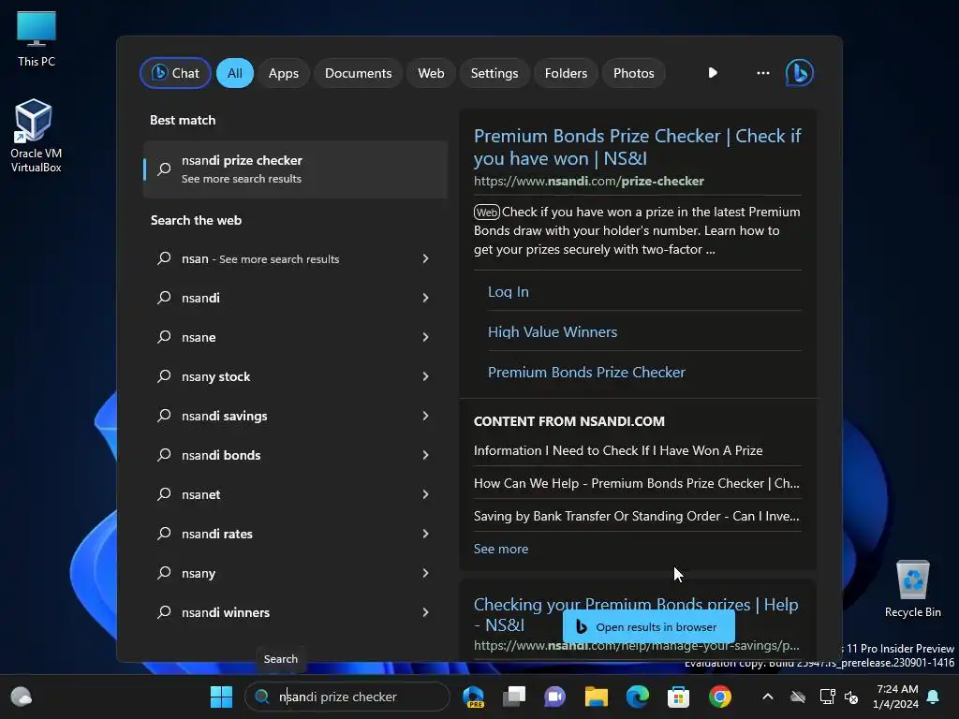Launch Edge PRE preview from taskbar
The image size is (959, 719).
click(473, 697)
